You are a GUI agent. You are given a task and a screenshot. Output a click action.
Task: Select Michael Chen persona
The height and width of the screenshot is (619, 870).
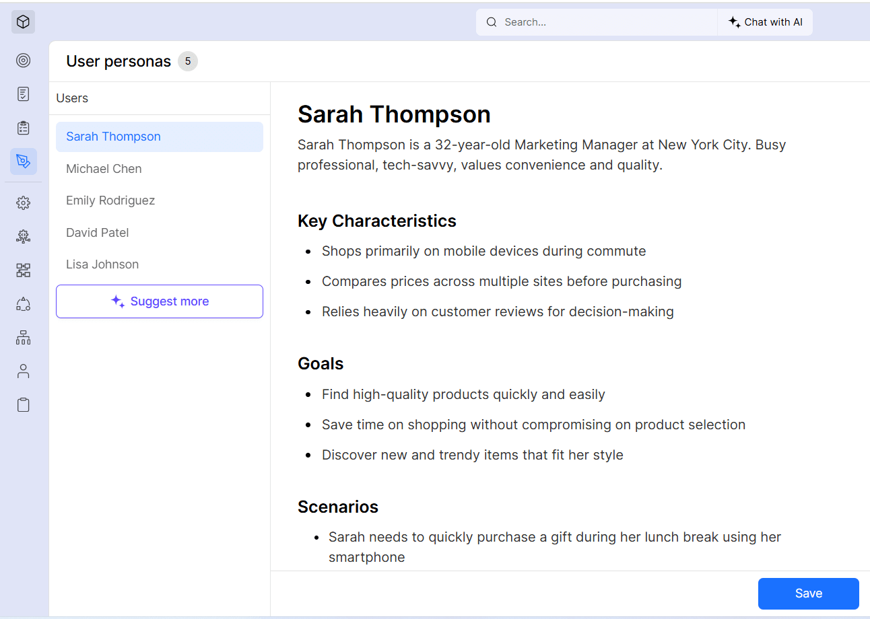pos(160,169)
